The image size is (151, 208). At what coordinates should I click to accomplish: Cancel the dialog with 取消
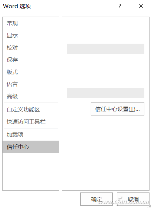[133, 199]
